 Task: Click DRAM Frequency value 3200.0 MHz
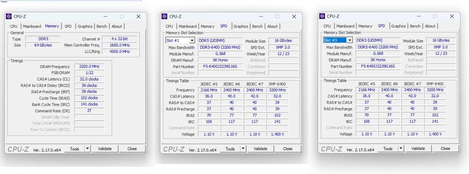89,66
